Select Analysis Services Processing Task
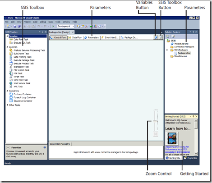 28,50
